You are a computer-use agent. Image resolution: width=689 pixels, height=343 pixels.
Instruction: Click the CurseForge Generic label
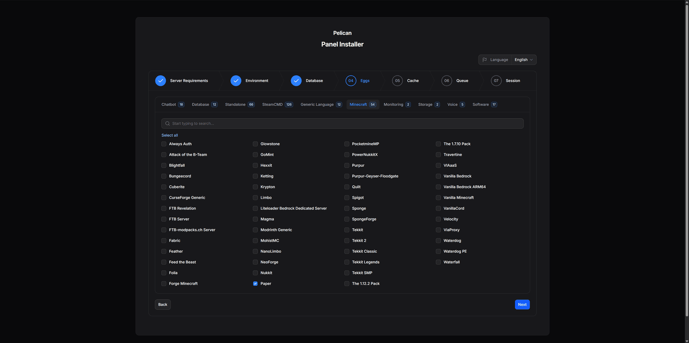point(187,198)
